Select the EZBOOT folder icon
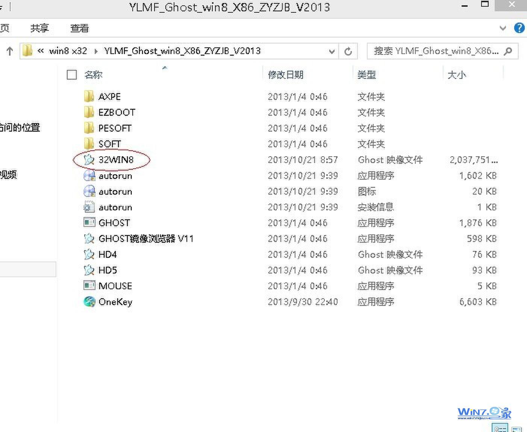The image size is (527, 432). tap(89, 112)
